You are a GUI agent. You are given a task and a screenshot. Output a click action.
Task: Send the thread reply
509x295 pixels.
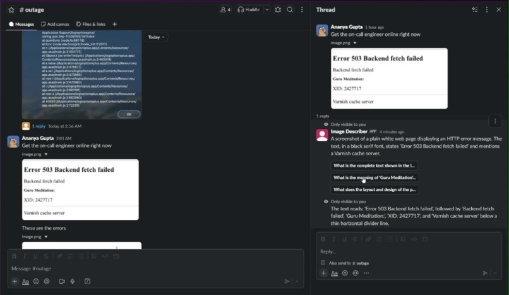[485, 274]
